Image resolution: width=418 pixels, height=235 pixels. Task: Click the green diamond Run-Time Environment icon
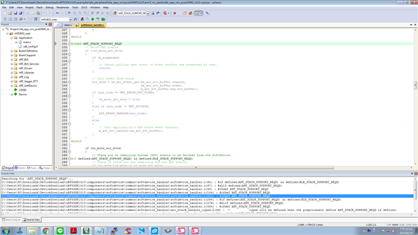[x=93, y=19]
